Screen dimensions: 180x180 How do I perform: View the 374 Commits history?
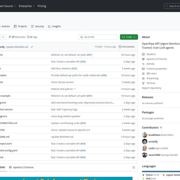pyautogui.click(x=126, y=47)
